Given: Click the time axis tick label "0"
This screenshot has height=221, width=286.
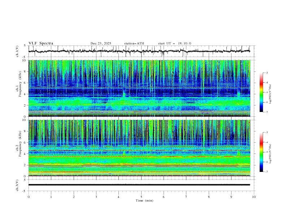Looking at the screenshot, I should tap(29, 197).
